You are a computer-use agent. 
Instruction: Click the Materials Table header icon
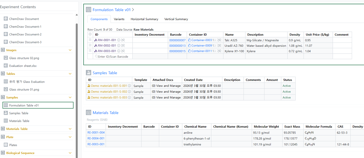(x=89, y=113)
